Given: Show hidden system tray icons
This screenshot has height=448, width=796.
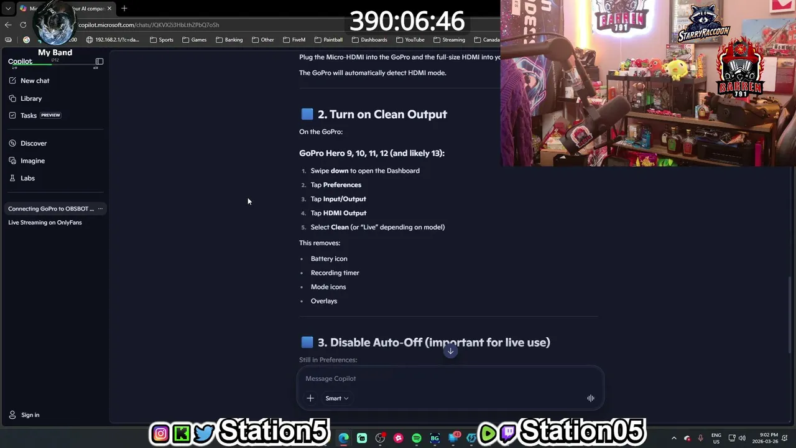Looking at the screenshot, I should coord(673,438).
